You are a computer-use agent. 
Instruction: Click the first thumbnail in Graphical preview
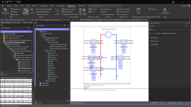[x=3, y=81]
